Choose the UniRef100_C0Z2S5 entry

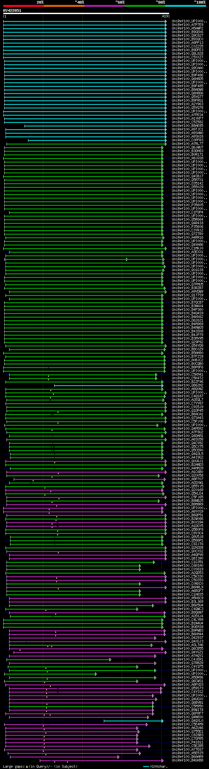(187, 47)
